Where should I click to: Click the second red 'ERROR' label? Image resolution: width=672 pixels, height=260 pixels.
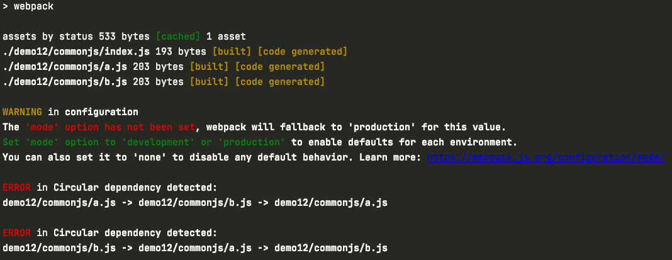[x=16, y=233]
